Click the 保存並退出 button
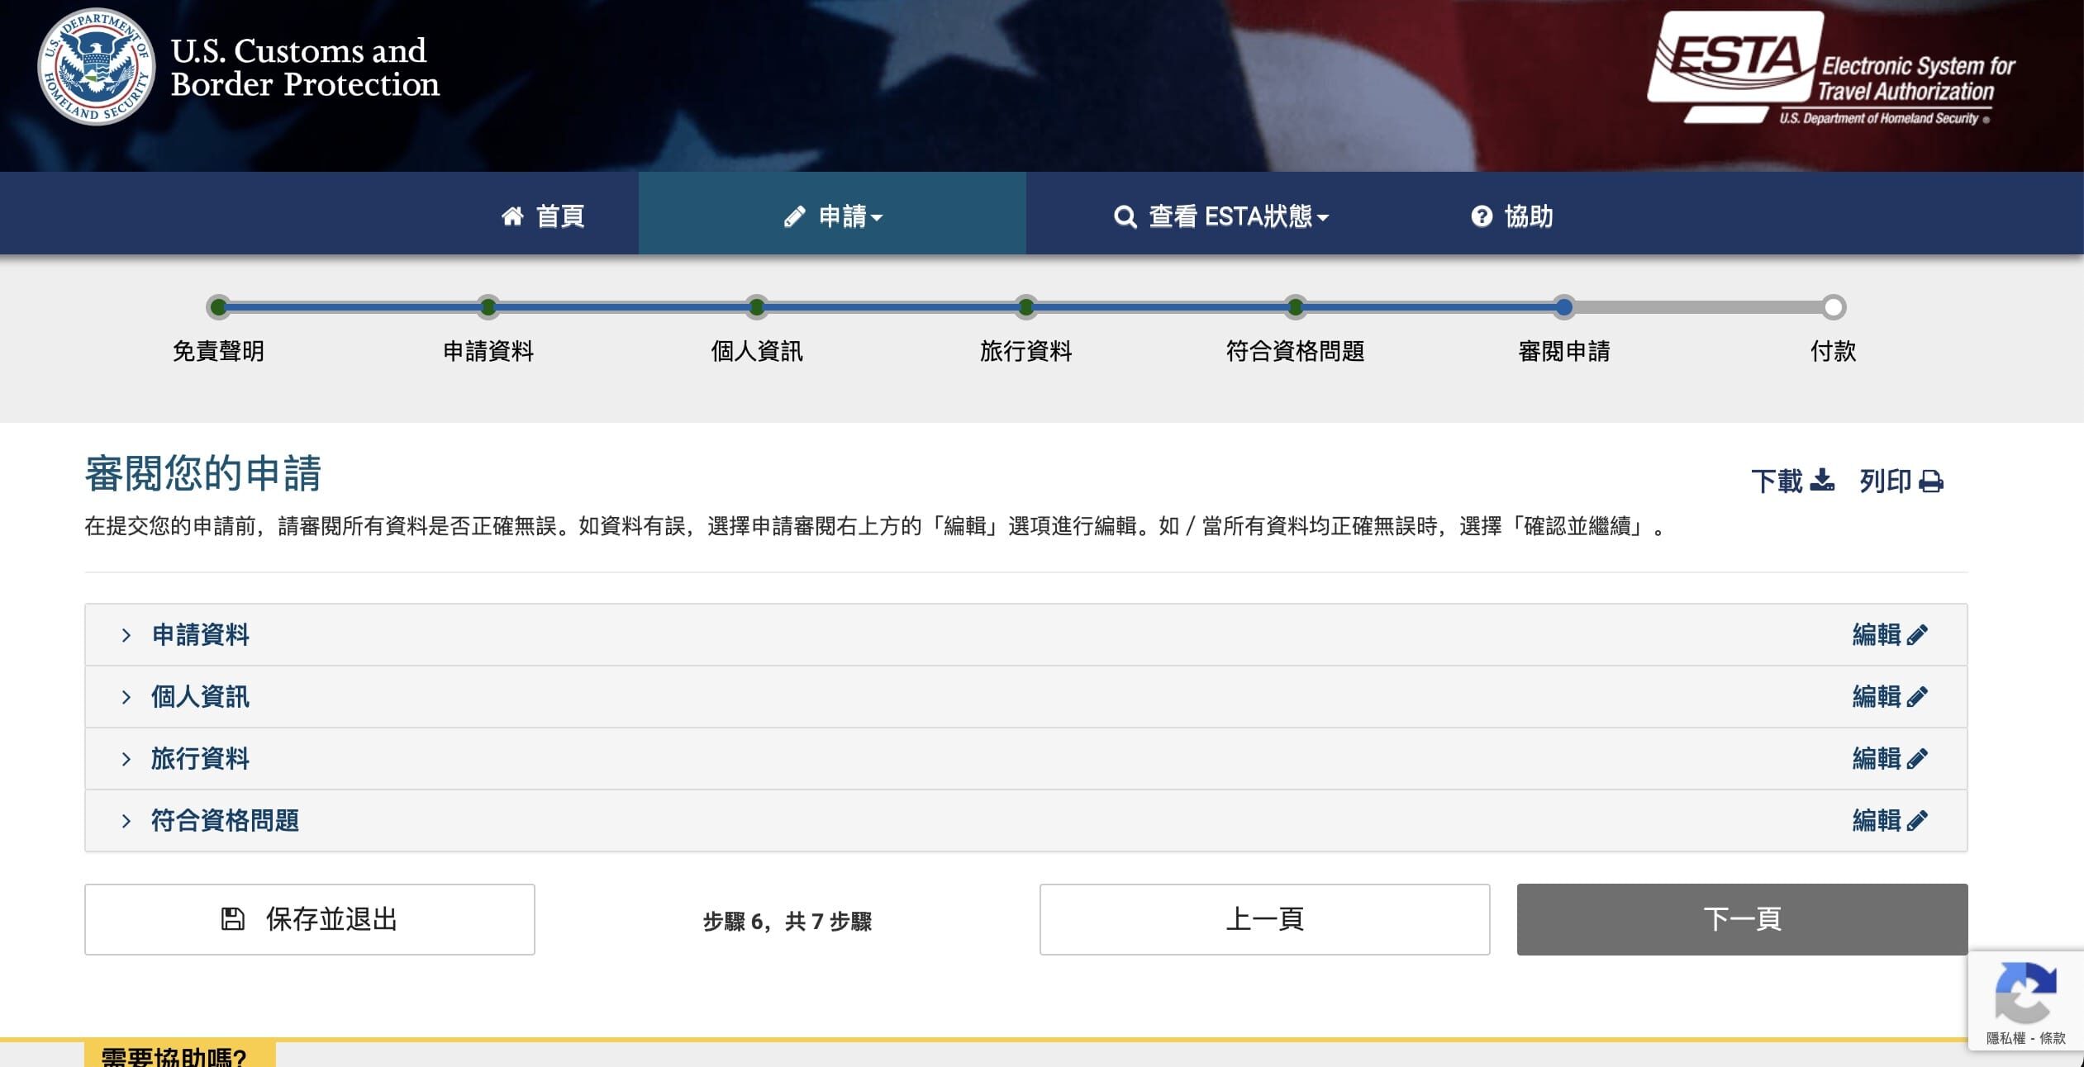The image size is (2084, 1067). 309,919
